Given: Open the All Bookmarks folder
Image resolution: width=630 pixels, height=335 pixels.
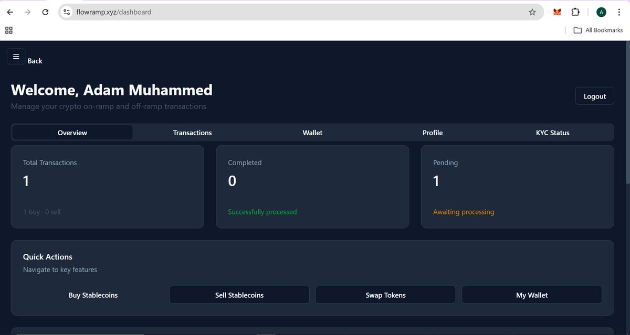Looking at the screenshot, I should tap(598, 30).
